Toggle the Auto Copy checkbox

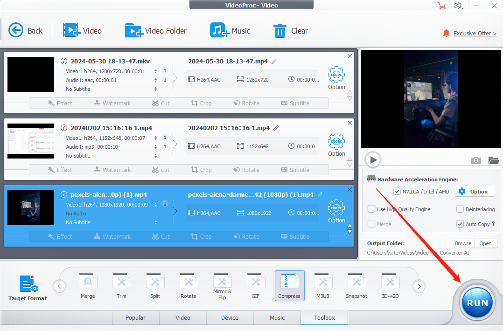click(460, 224)
